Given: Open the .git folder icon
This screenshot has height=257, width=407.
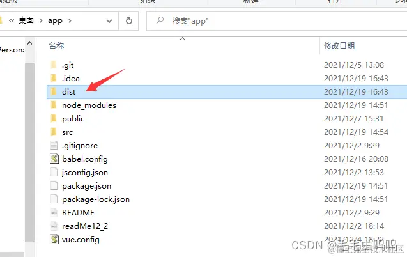Looking at the screenshot, I should point(54,65).
